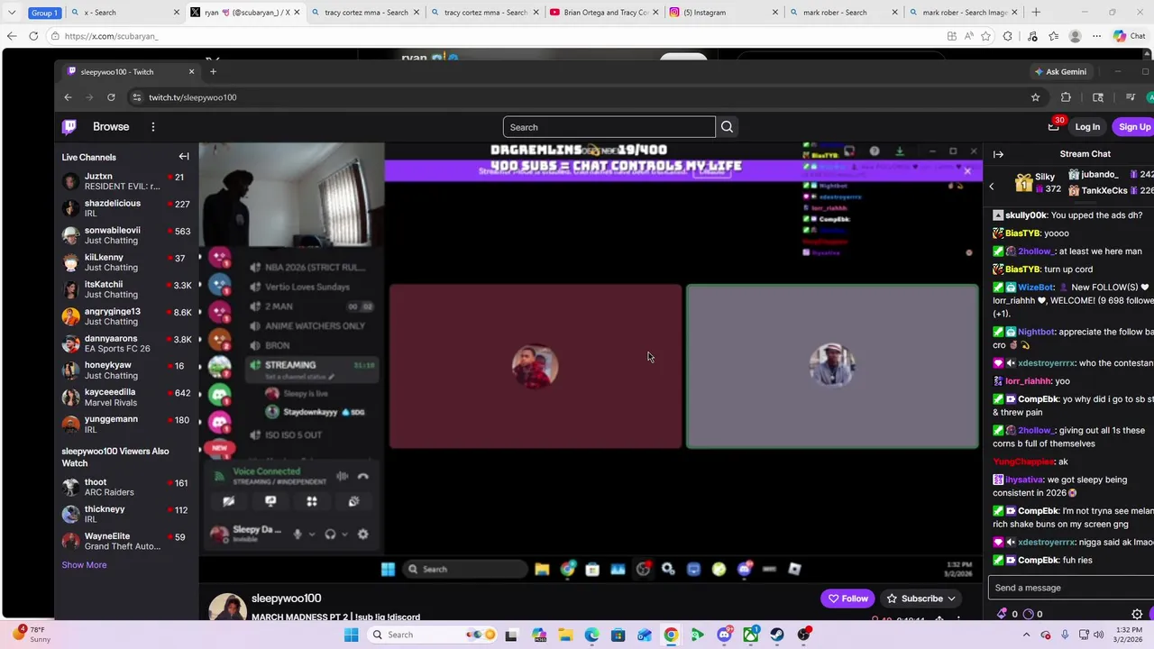Refresh the page in Edge window

click(x=33, y=36)
